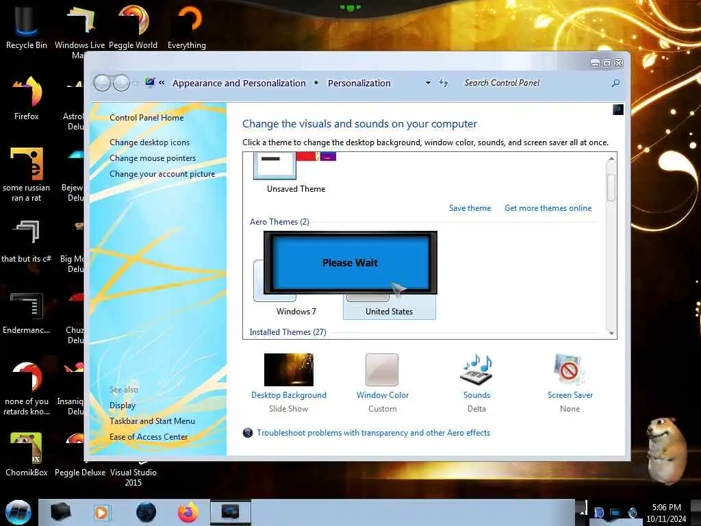Open the Everything desktop shortcut
The height and width of the screenshot is (526, 701).
click(187, 27)
